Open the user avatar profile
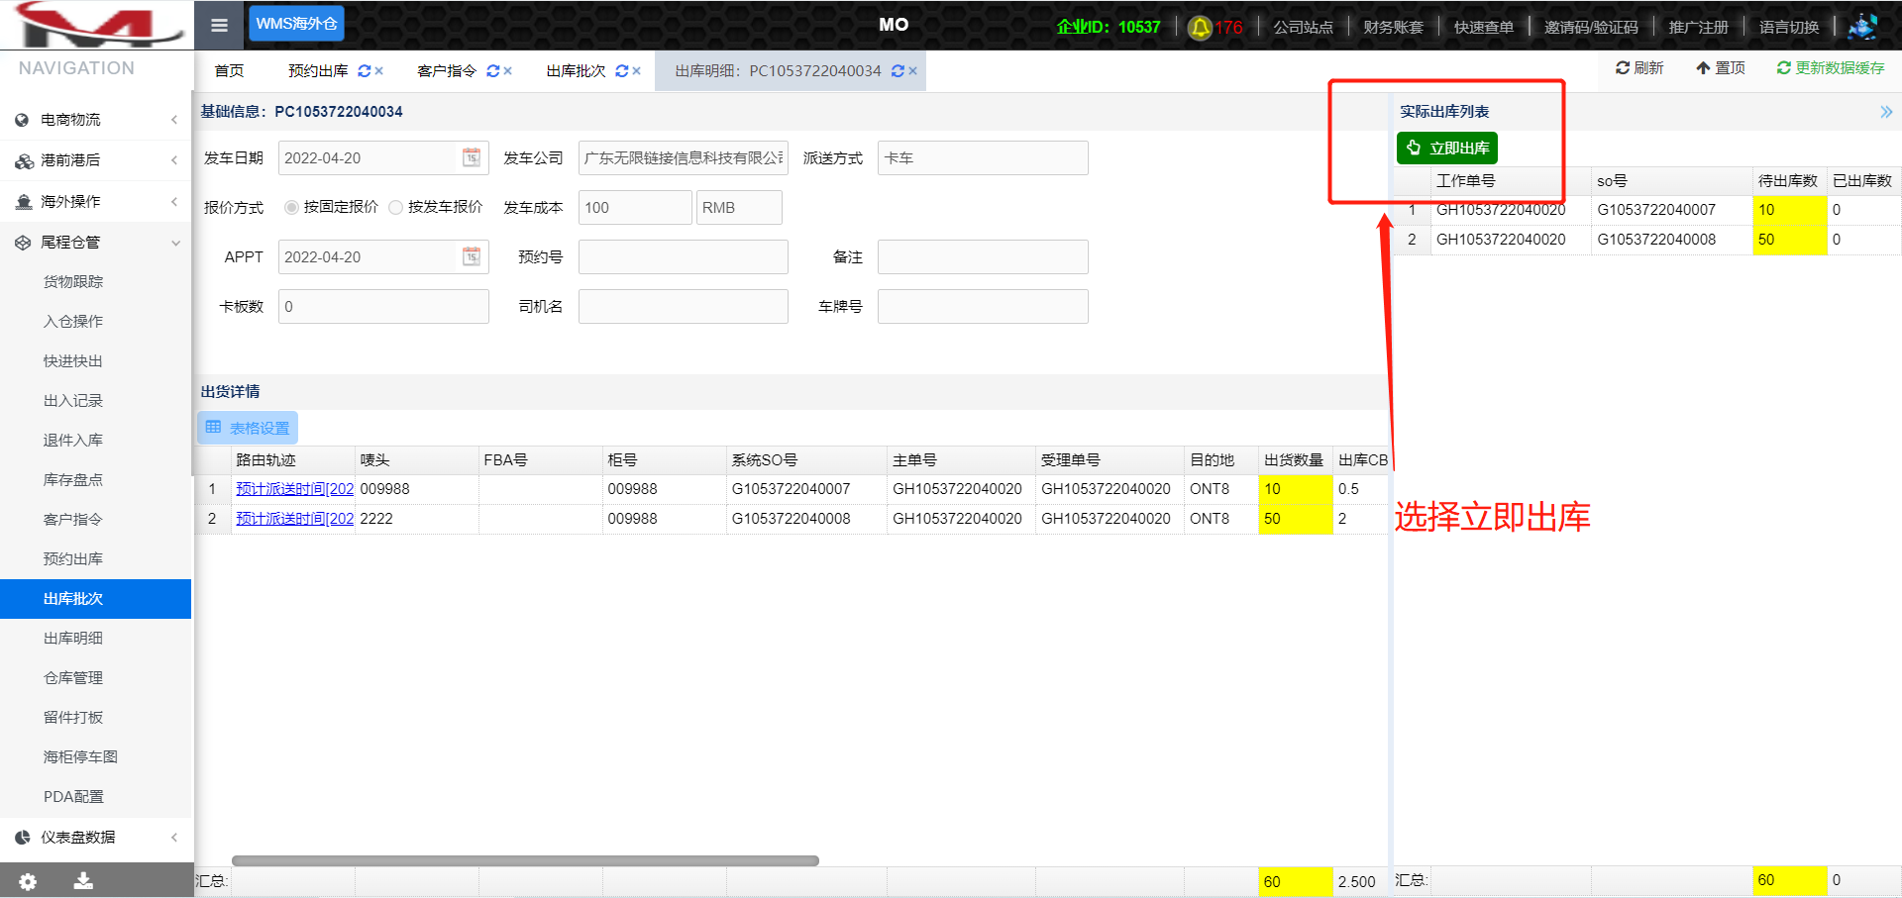 [x=1862, y=27]
